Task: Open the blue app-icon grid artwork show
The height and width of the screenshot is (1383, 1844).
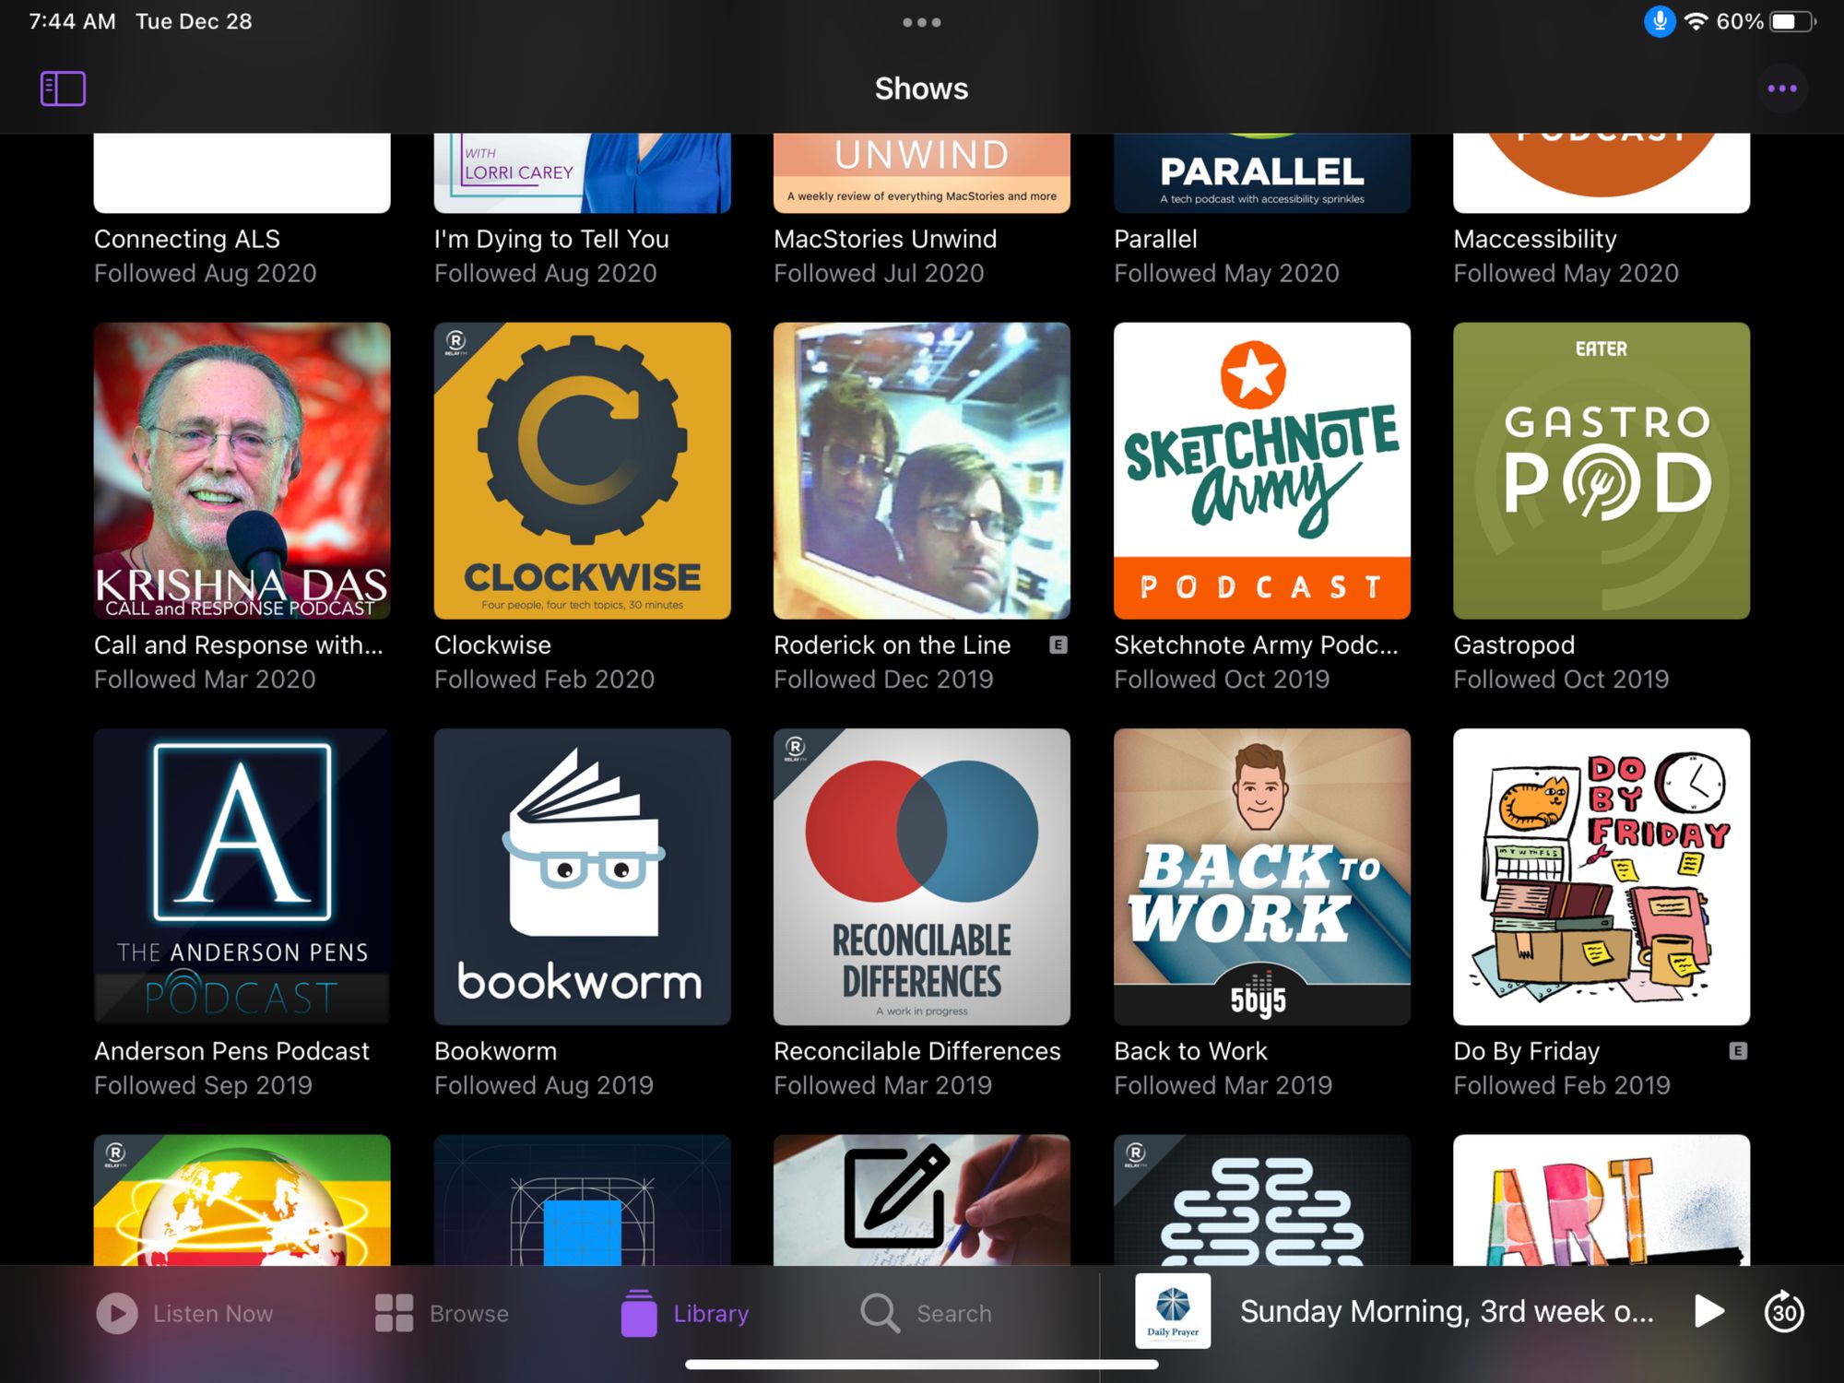Action: pos(582,1200)
